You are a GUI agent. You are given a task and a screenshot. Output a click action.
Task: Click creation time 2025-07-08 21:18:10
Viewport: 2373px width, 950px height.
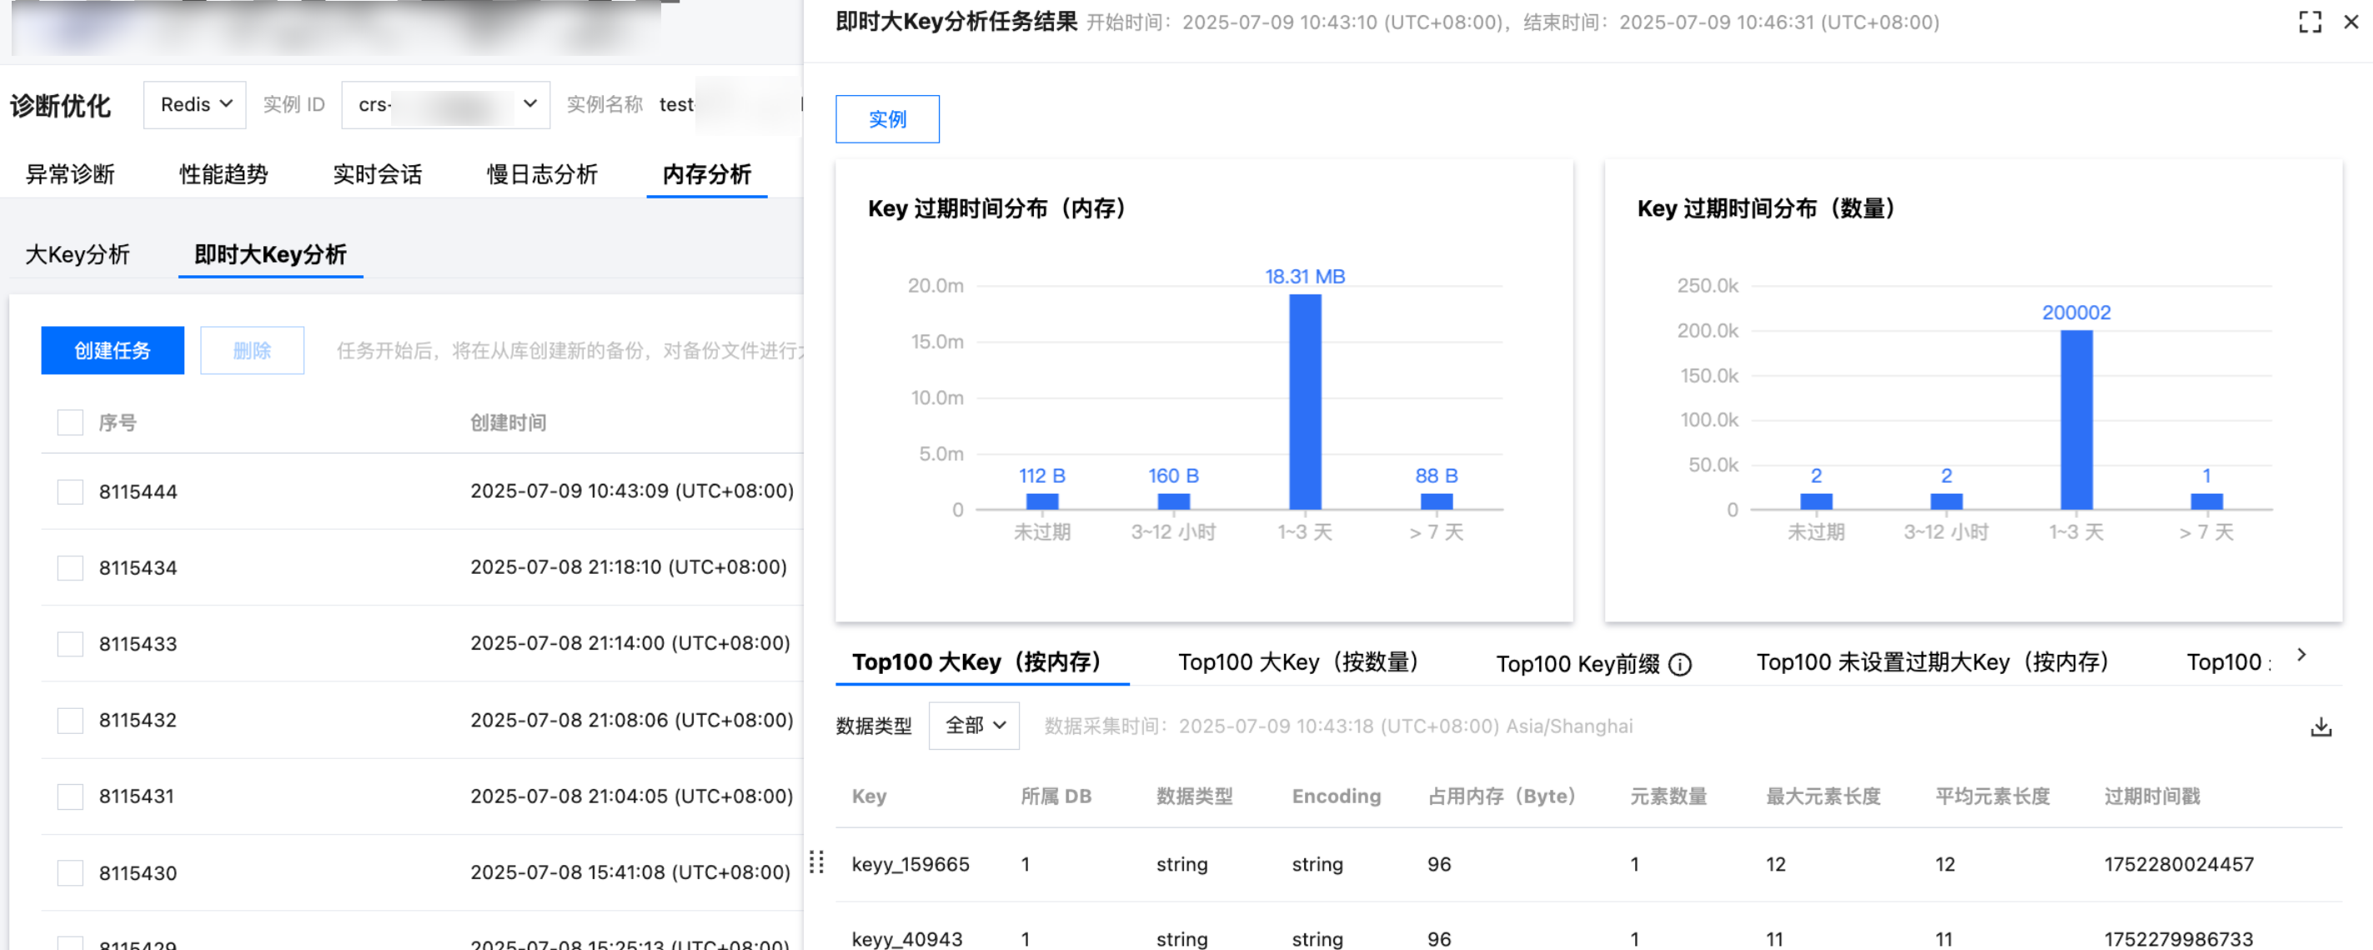(628, 568)
